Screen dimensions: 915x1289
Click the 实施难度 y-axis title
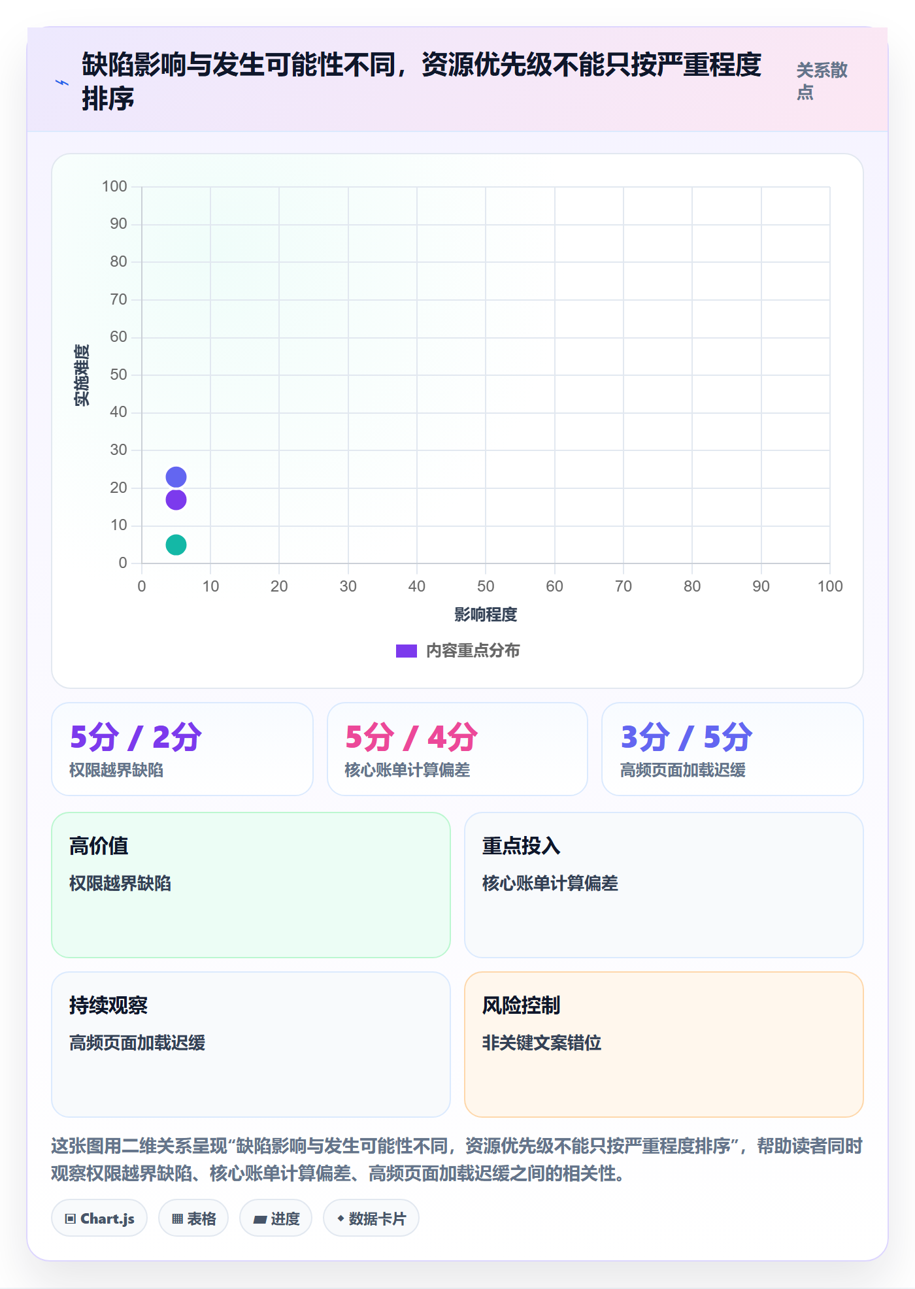(x=82, y=375)
